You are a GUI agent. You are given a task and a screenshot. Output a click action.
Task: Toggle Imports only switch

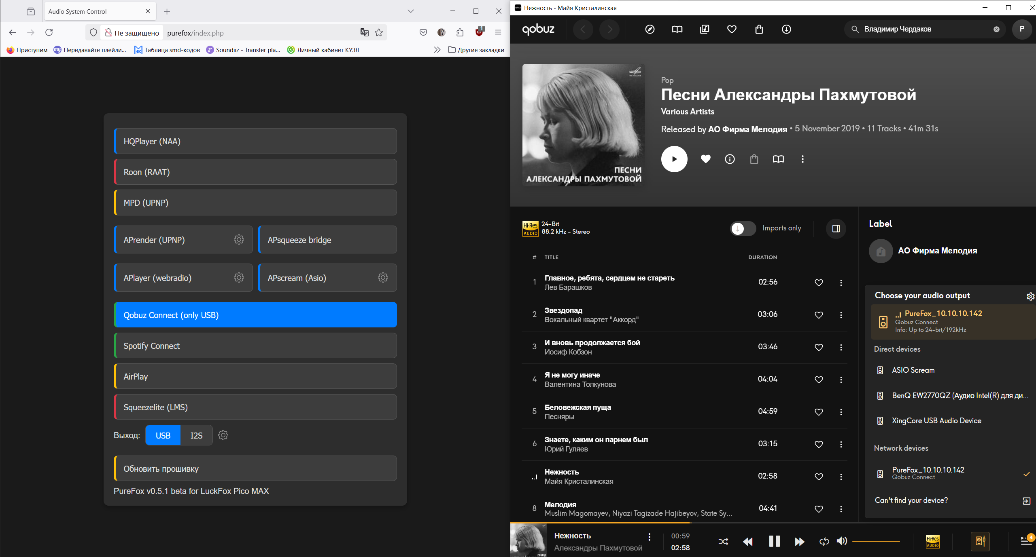[x=743, y=228]
